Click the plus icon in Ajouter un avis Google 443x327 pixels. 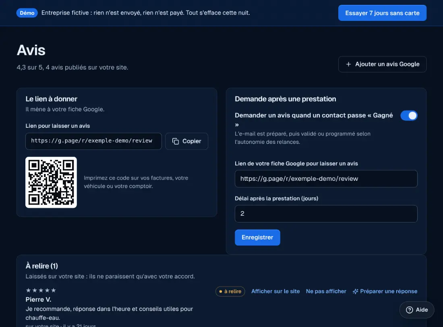click(x=348, y=64)
